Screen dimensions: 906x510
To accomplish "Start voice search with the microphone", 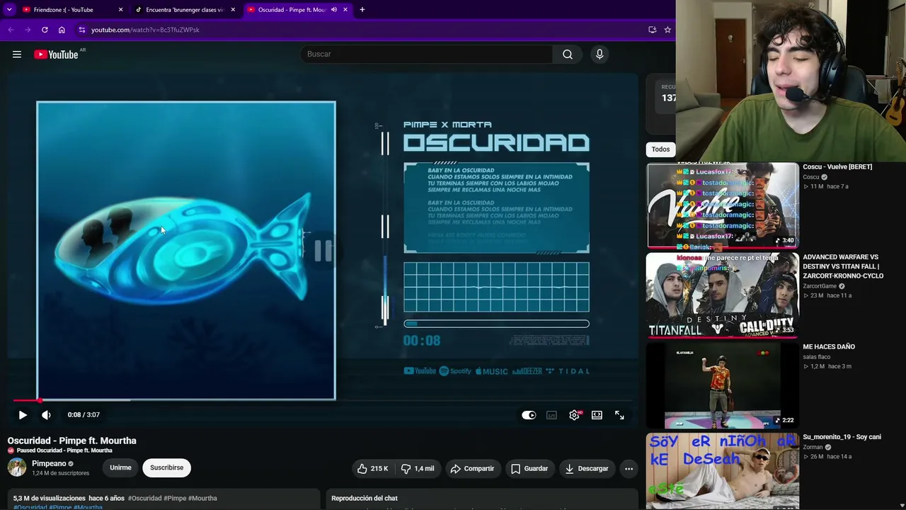I will 600,55.
